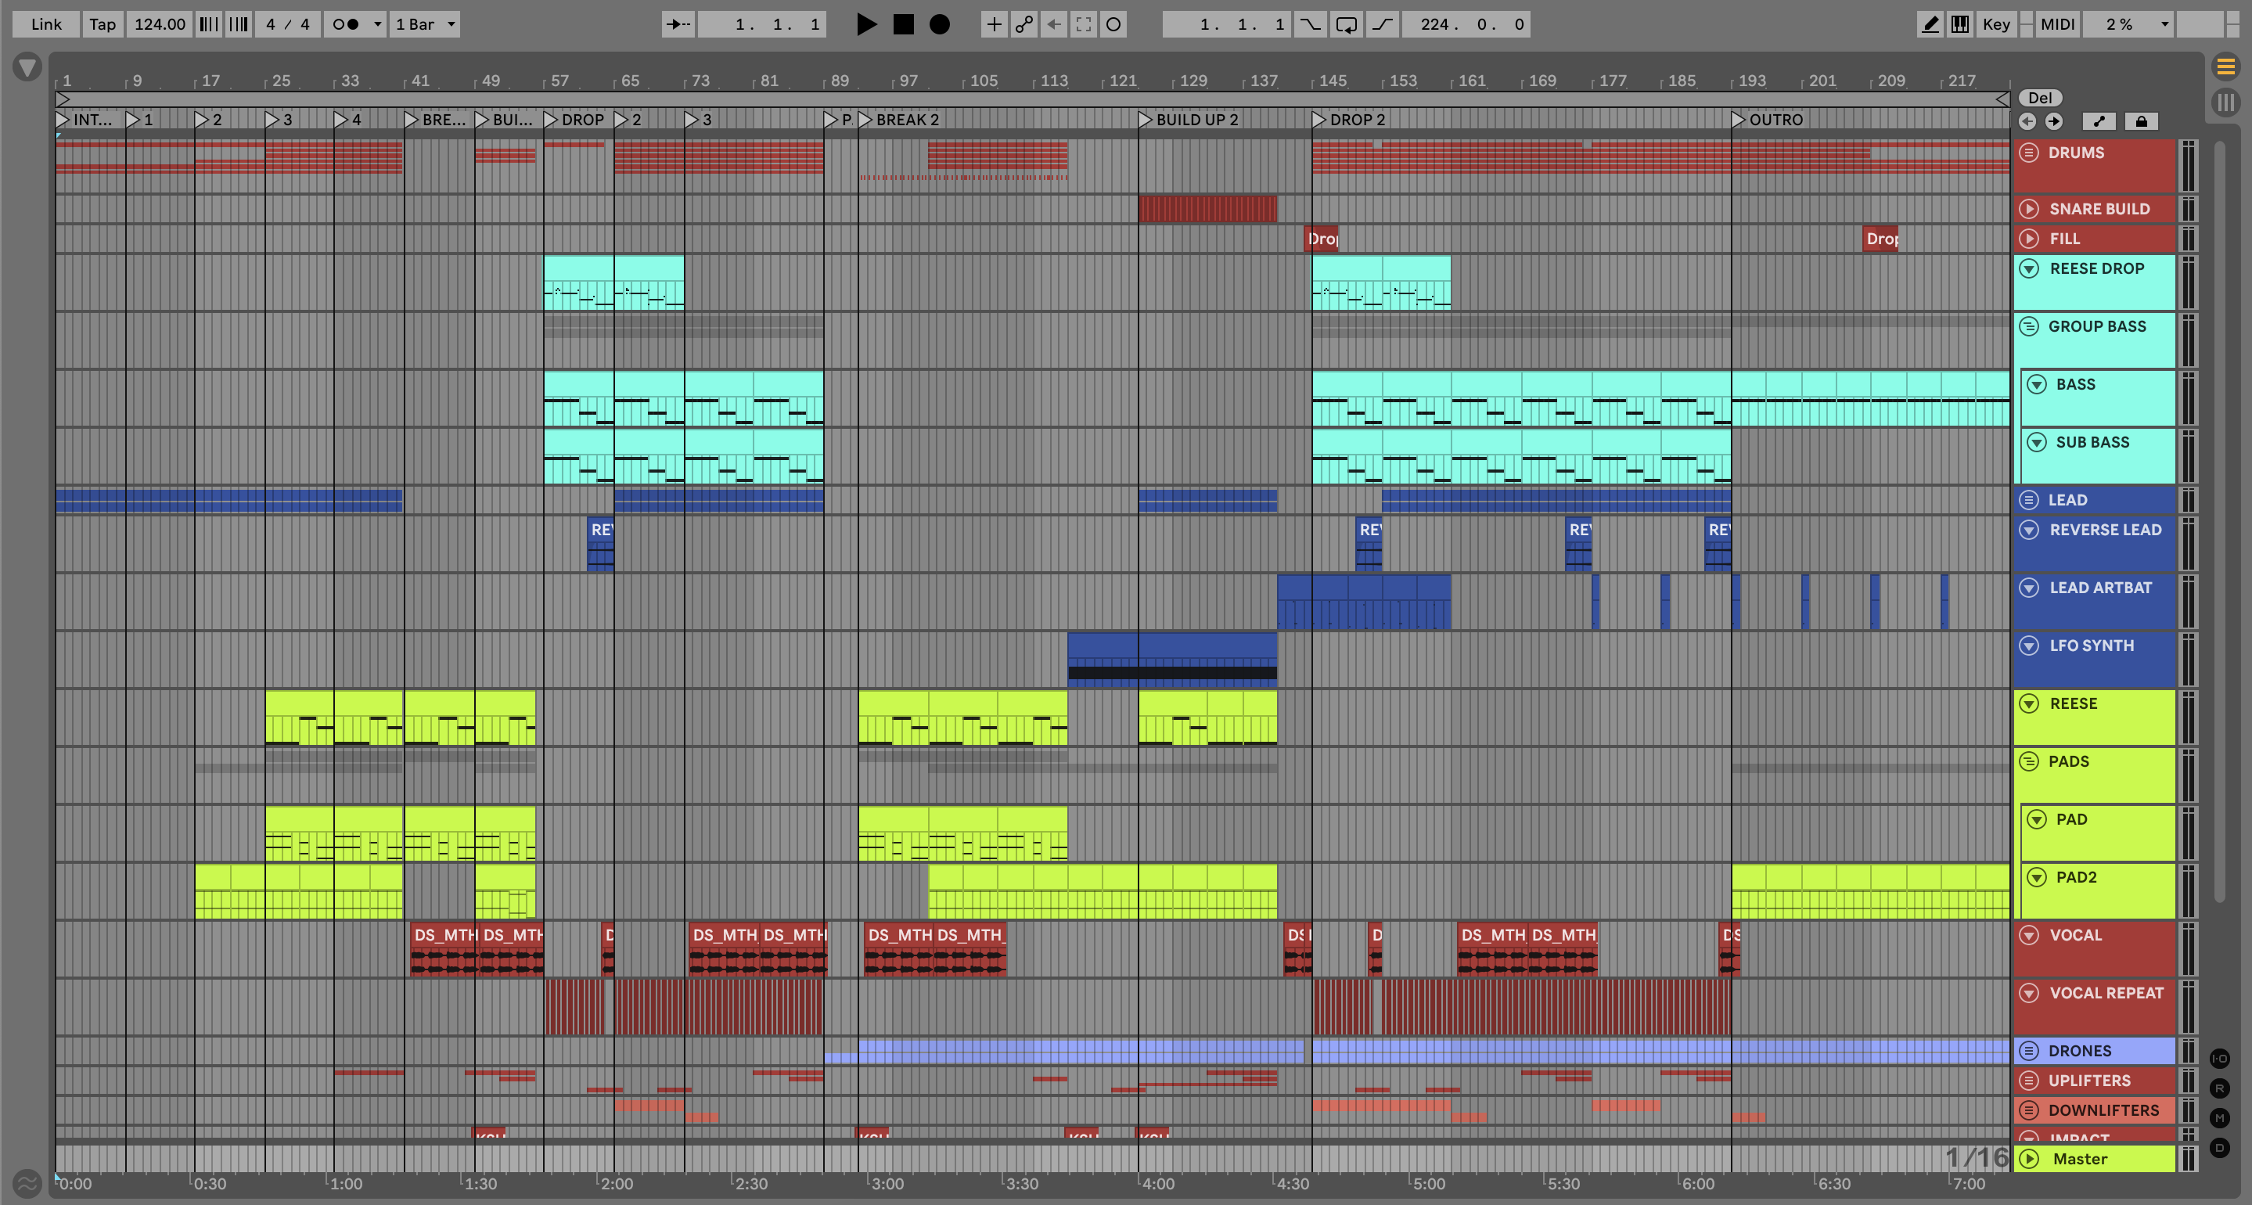
Task: Enable the computer MIDI keyboard icon
Action: 1960,24
